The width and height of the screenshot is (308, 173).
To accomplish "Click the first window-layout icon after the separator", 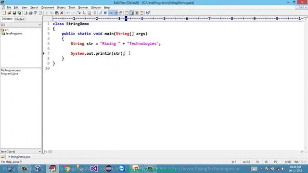I will (127, 13).
